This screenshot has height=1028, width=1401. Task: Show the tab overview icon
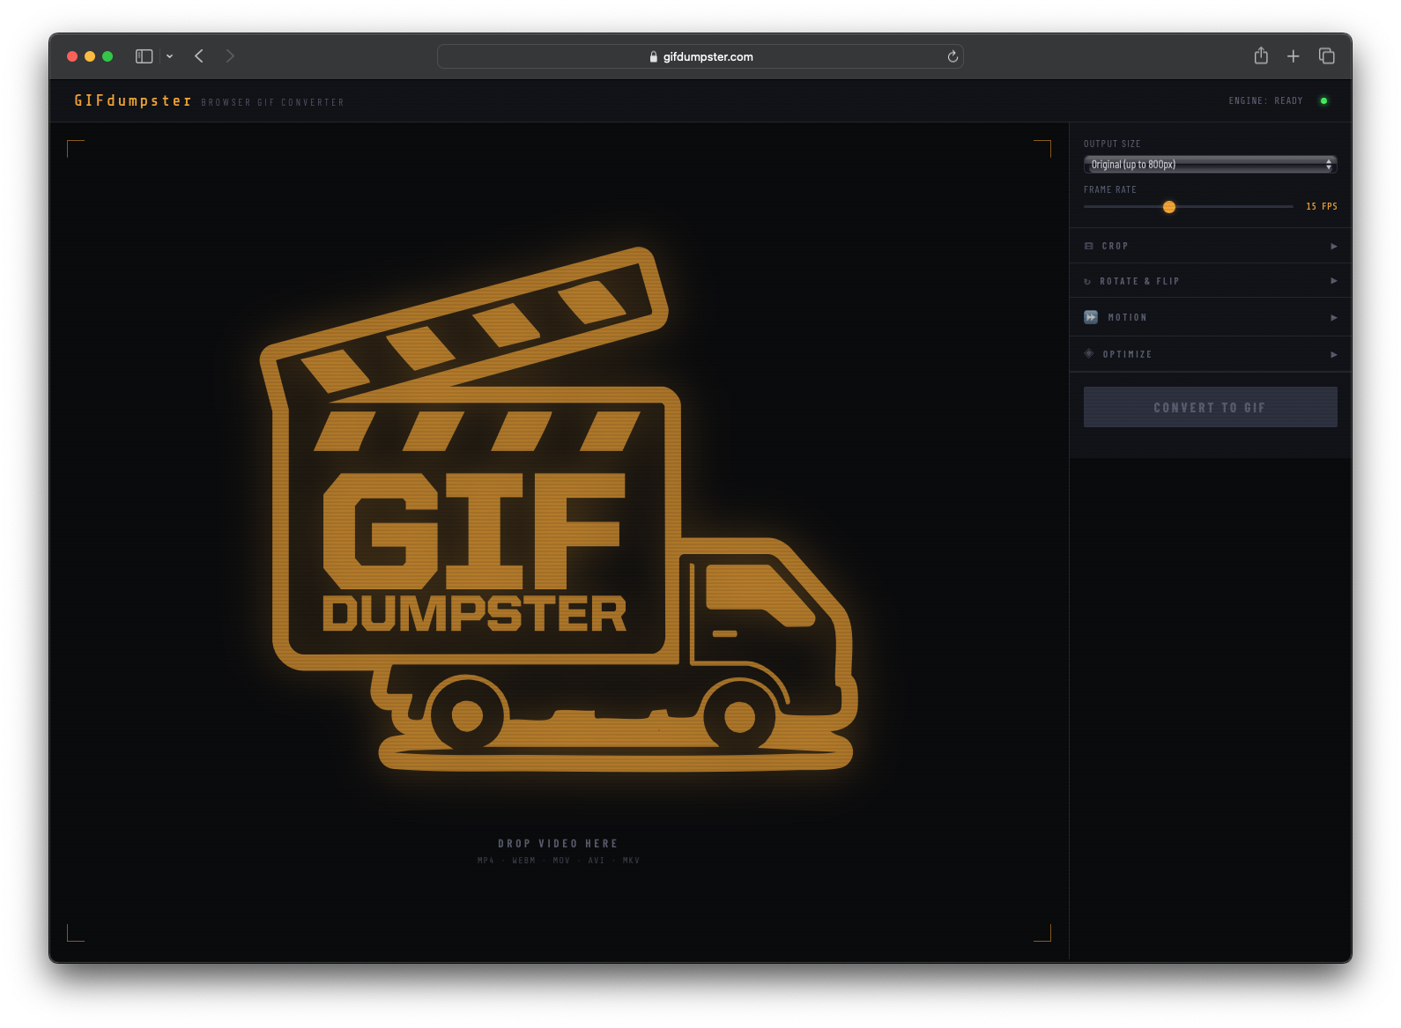1327,56
